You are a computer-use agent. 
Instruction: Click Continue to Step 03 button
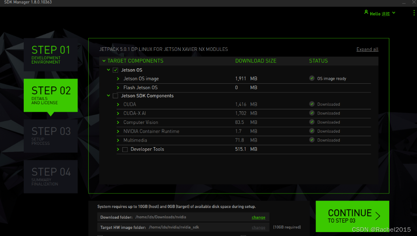pyautogui.click(x=353, y=216)
